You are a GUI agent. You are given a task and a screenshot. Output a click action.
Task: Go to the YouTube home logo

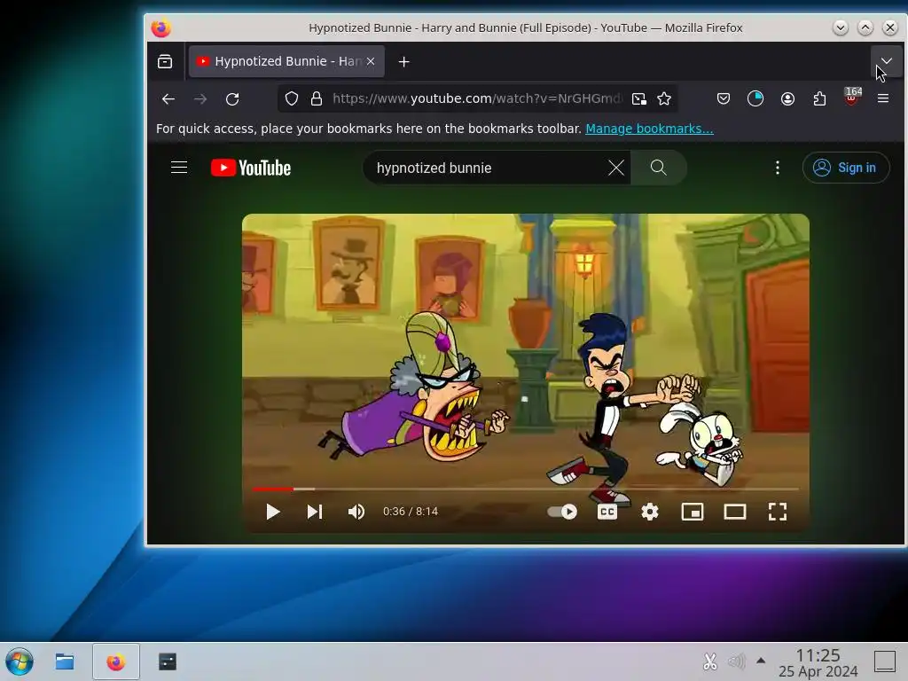[251, 168]
